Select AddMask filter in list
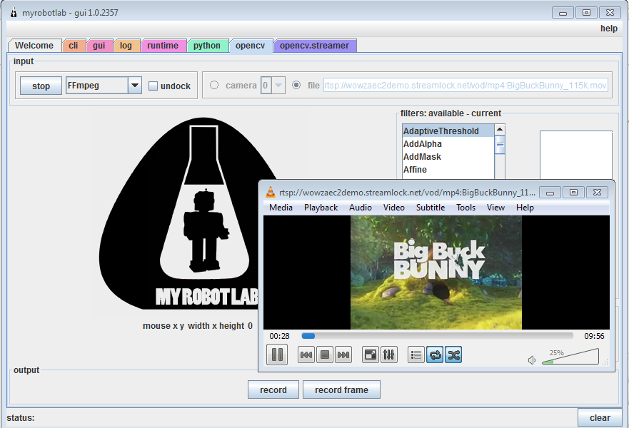The image size is (629, 428). pos(448,157)
